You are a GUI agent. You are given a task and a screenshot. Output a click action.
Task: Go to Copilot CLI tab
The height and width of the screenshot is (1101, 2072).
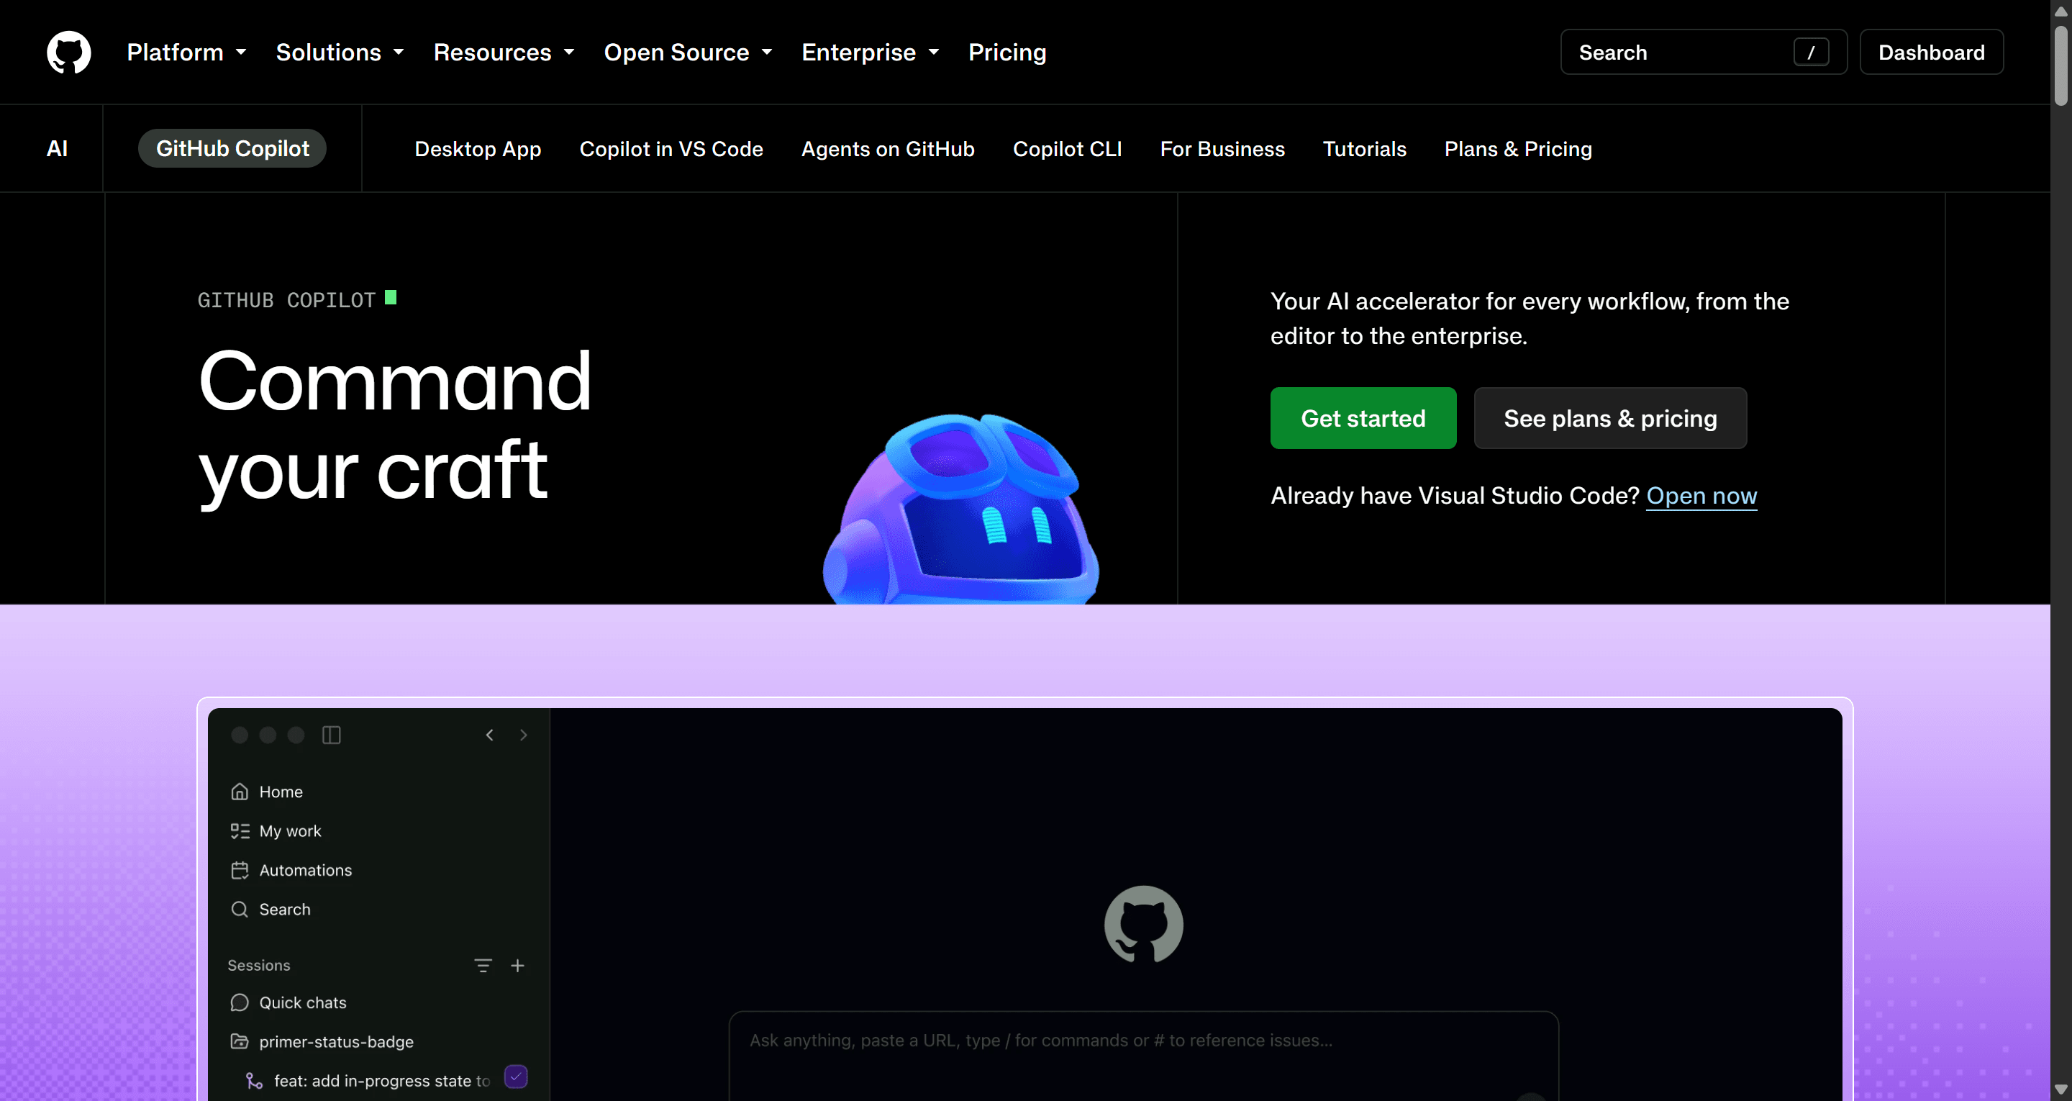click(1068, 149)
